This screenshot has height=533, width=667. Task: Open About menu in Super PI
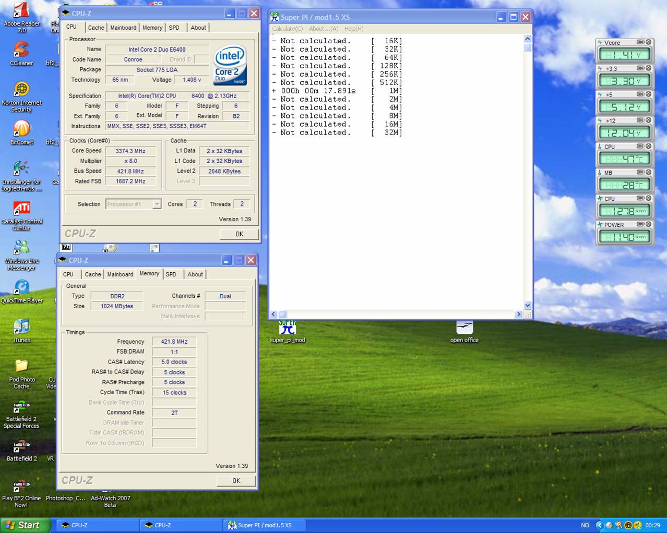[x=323, y=29]
